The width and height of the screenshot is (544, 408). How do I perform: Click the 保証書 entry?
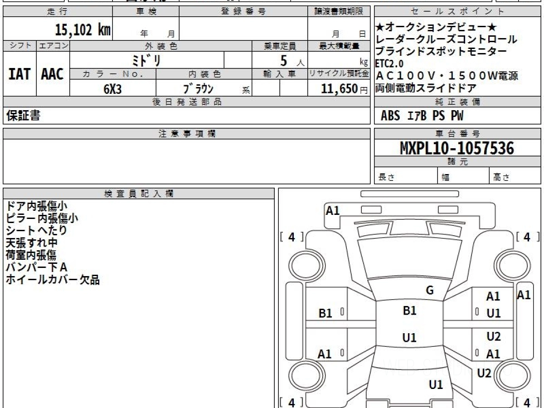click(x=23, y=116)
